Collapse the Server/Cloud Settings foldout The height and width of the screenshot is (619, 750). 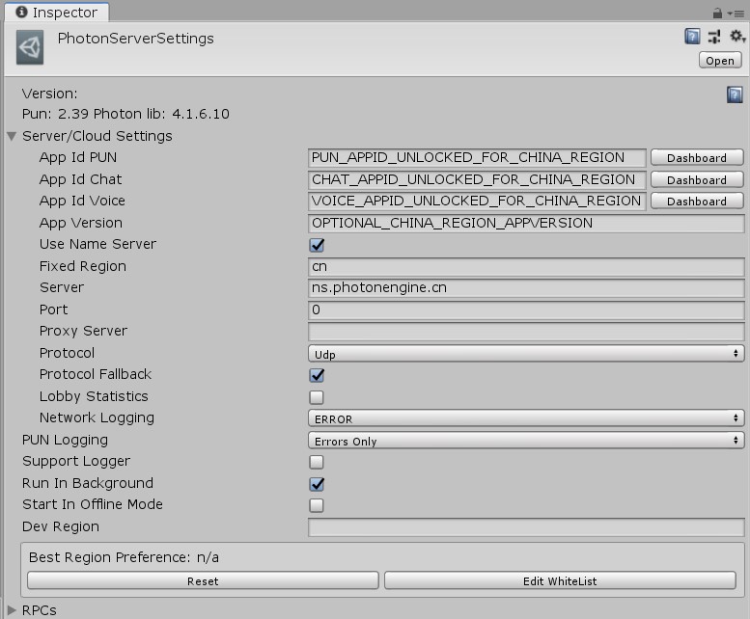coord(12,136)
